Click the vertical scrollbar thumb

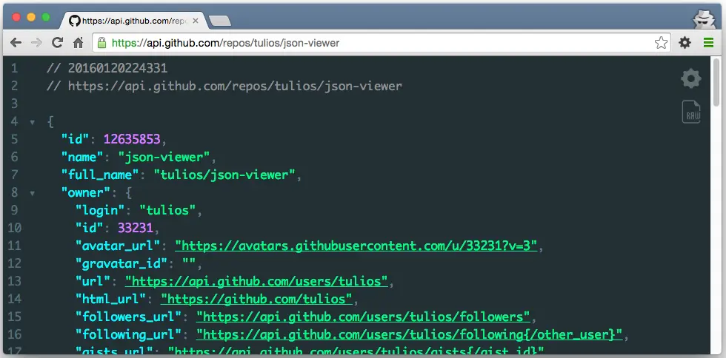(x=717, y=83)
